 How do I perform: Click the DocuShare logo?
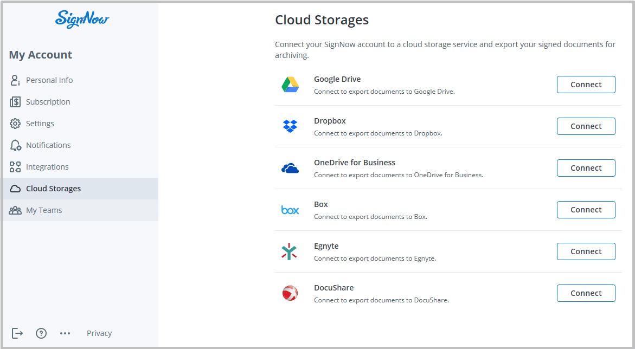(290, 293)
